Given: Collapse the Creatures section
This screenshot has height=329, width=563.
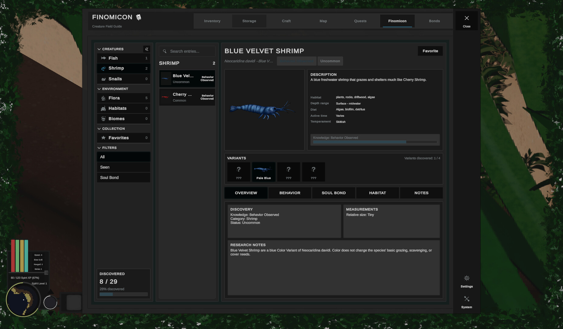Looking at the screenshot, I should coord(99,49).
